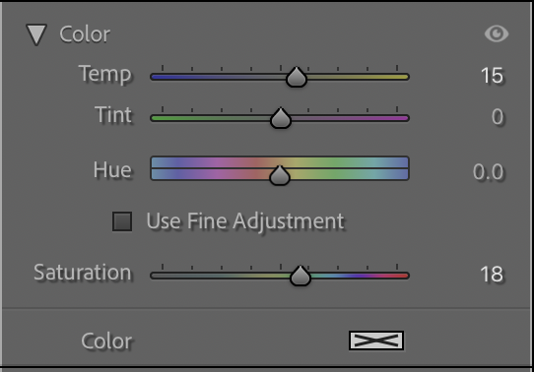Screen dimensions: 534x372
Task: Enable the Use Fine Adjustment checkbox
Action: tap(122, 221)
